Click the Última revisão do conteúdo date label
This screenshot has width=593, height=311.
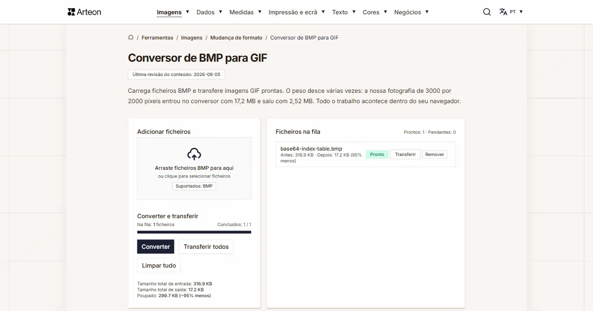point(176,75)
